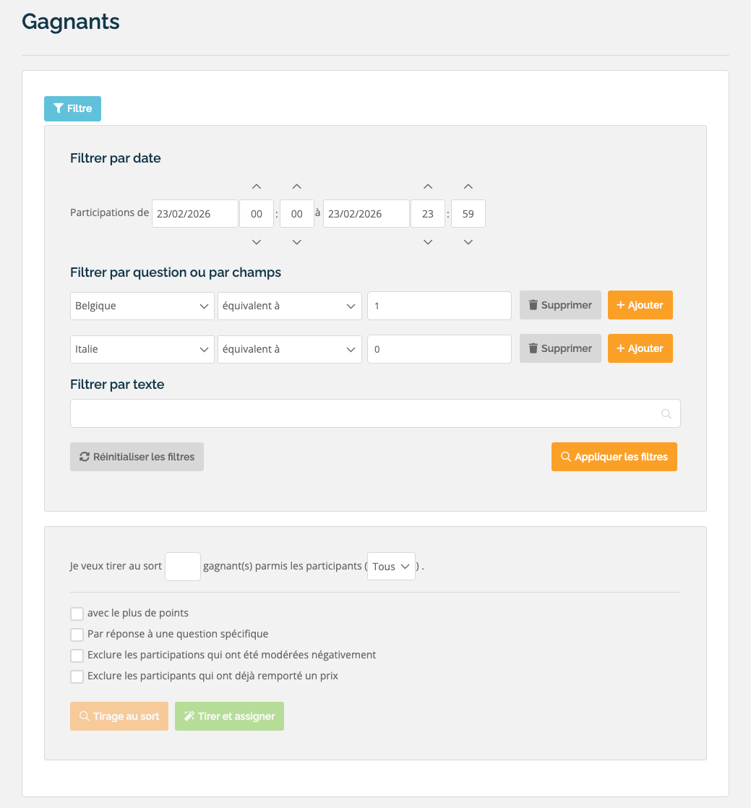This screenshot has height=808, width=751.
Task: Delete the Belgique filter row
Action: [560, 305]
